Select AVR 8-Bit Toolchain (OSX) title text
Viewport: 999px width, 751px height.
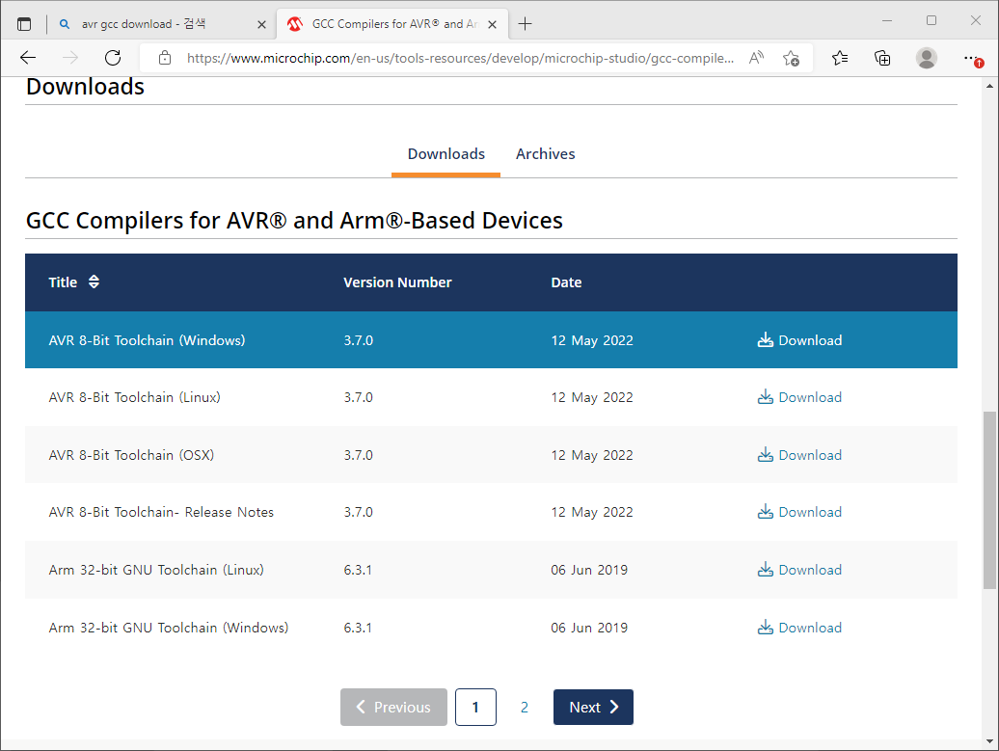(131, 455)
